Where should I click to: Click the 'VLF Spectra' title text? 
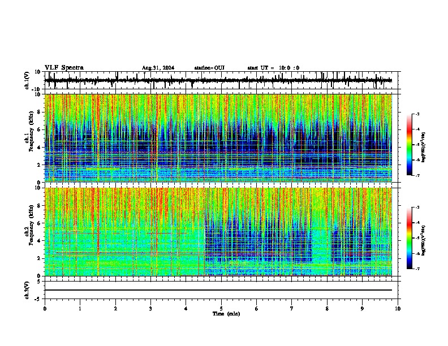[x=64, y=67]
